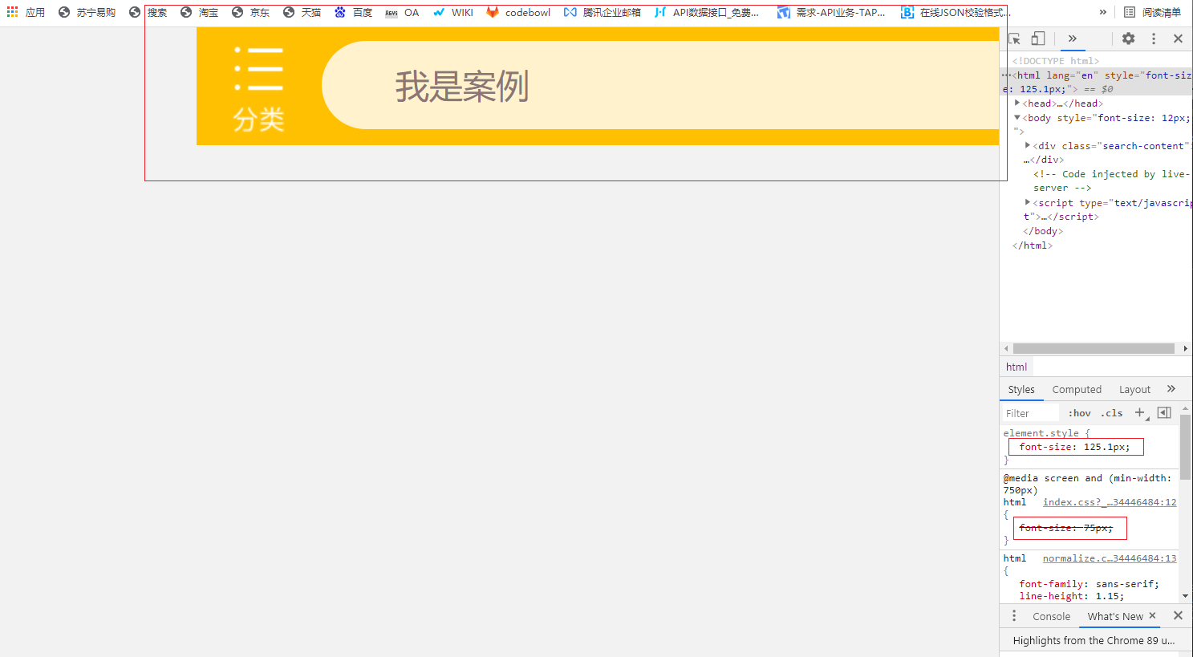1193x657 pixels.
Task: Open the codebowl bookmark
Action: [x=518, y=12]
